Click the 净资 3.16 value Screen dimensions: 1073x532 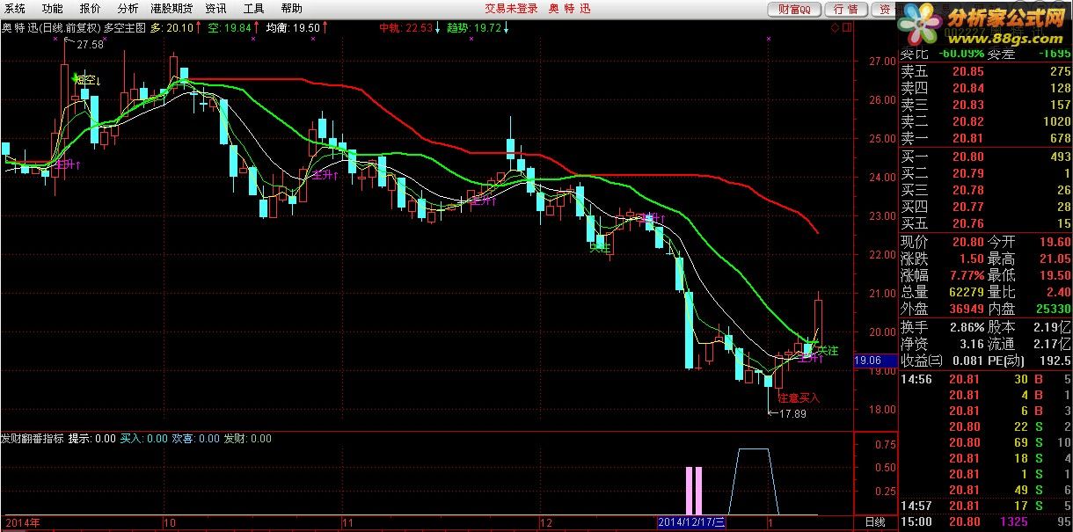point(971,344)
